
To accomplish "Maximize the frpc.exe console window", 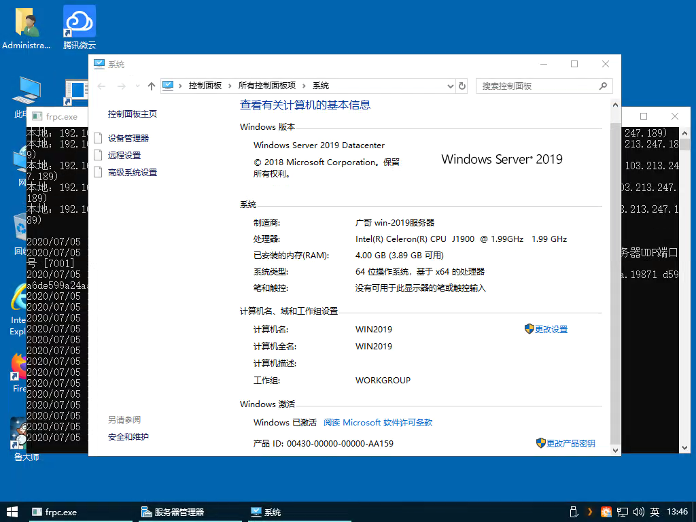I will pyautogui.click(x=644, y=116).
